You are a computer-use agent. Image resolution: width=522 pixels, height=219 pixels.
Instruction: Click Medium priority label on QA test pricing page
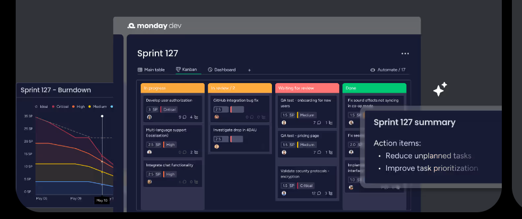coord(307,145)
